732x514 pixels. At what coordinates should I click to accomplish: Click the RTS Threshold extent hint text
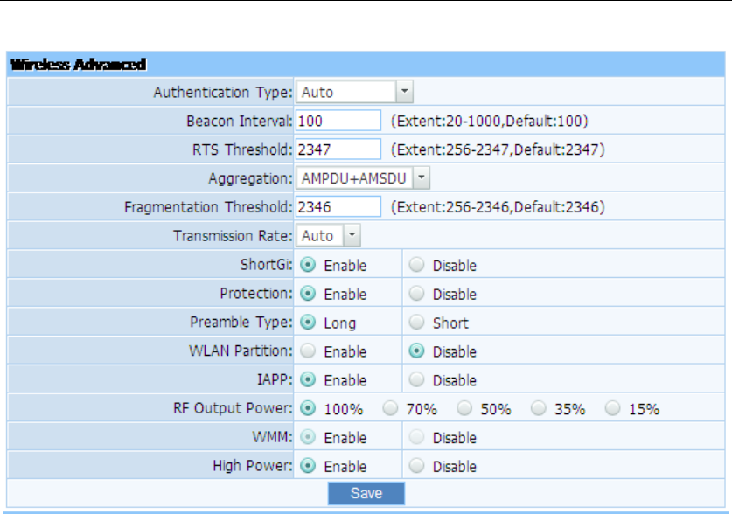(498, 149)
